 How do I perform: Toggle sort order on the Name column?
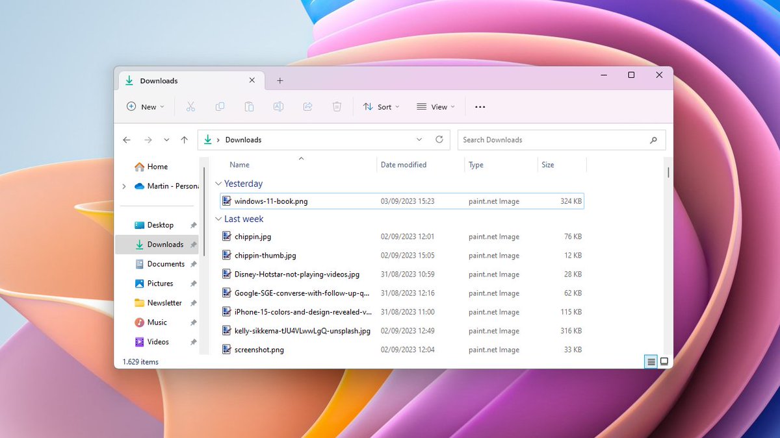[x=239, y=164]
